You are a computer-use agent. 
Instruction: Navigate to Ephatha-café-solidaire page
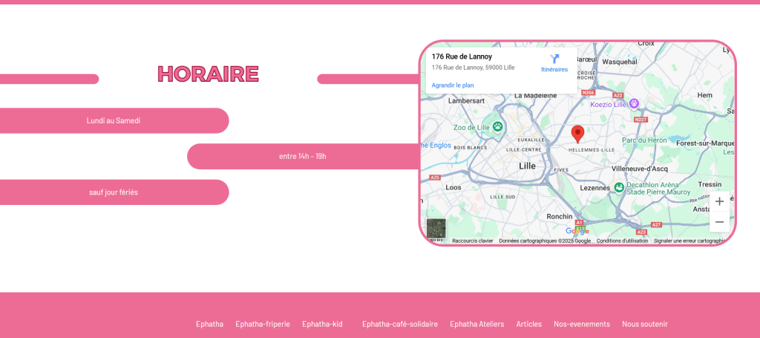pyautogui.click(x=400, y=324)
